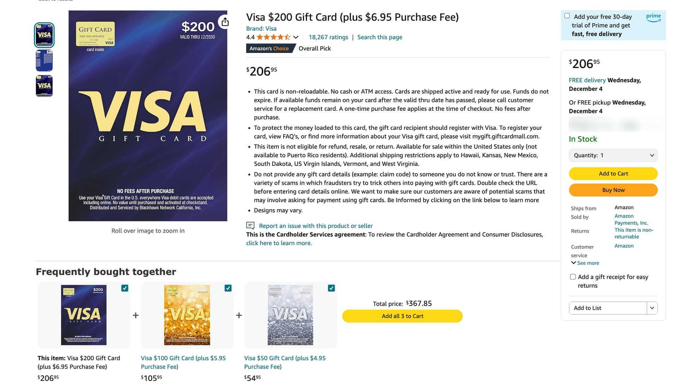Select the third Visa product thumbnail
The height and width of the screenshot is (386, 678).
pos(44,86)
